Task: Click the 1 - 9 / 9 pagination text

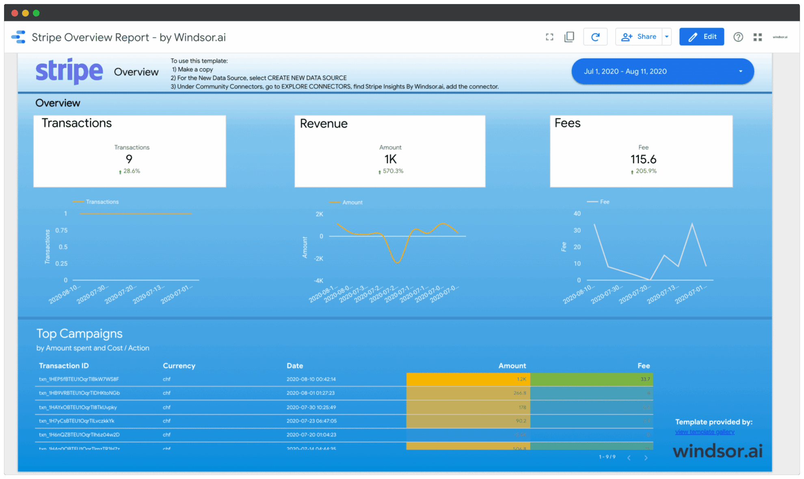Action: [x=607, y=457]
